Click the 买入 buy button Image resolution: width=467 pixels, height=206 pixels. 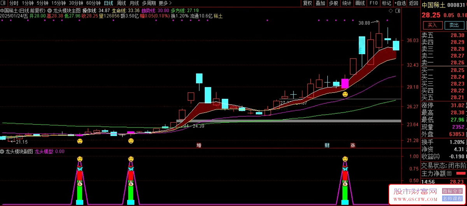433,25
